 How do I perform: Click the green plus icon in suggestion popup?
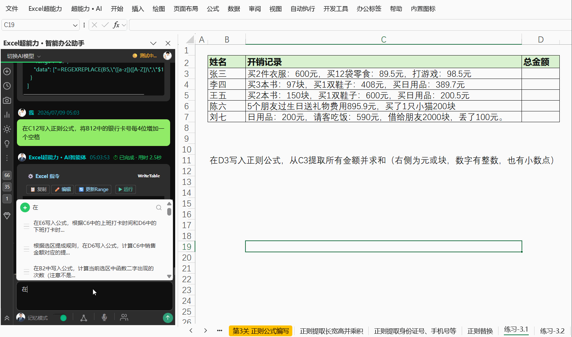[x=25, y=208]
